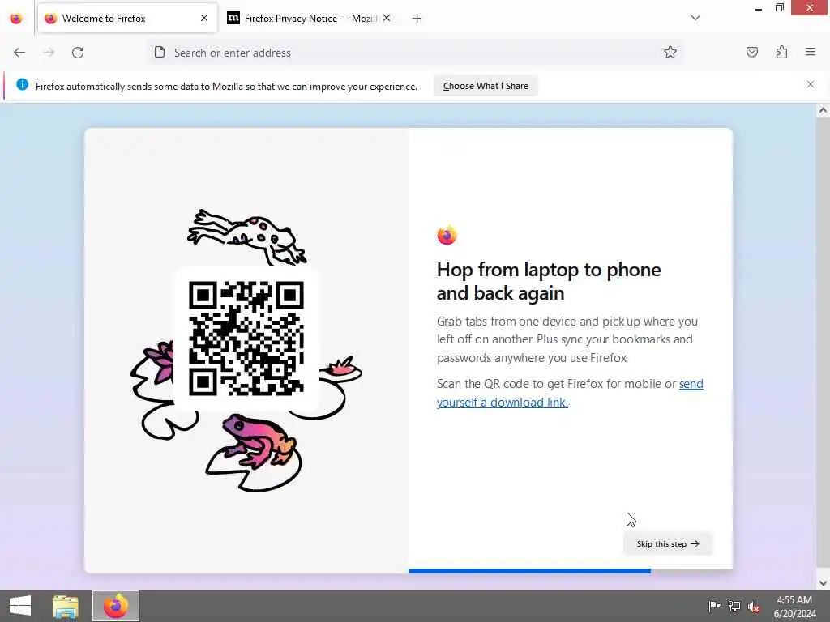The width and height of the screenshot is (830, 622).
Task: Open Firefox View pinned icon
Action: pyautogui.click(x=16, y=18)
